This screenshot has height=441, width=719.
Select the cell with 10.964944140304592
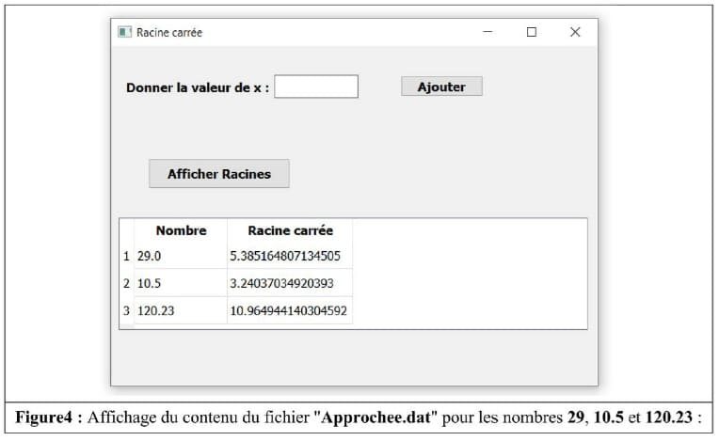click(x=290, y=310)
